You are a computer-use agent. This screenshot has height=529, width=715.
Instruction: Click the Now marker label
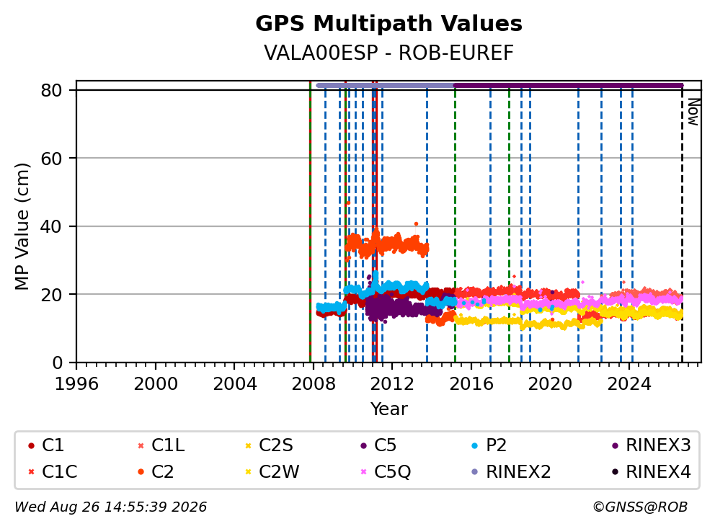point(693,112)
